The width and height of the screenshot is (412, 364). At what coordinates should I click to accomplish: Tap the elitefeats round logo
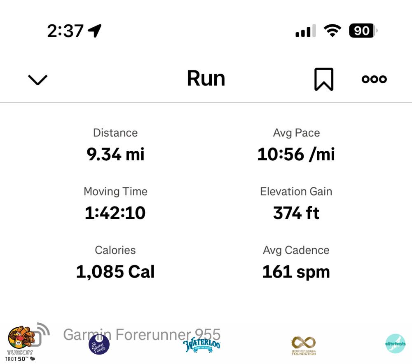point(395,344)
